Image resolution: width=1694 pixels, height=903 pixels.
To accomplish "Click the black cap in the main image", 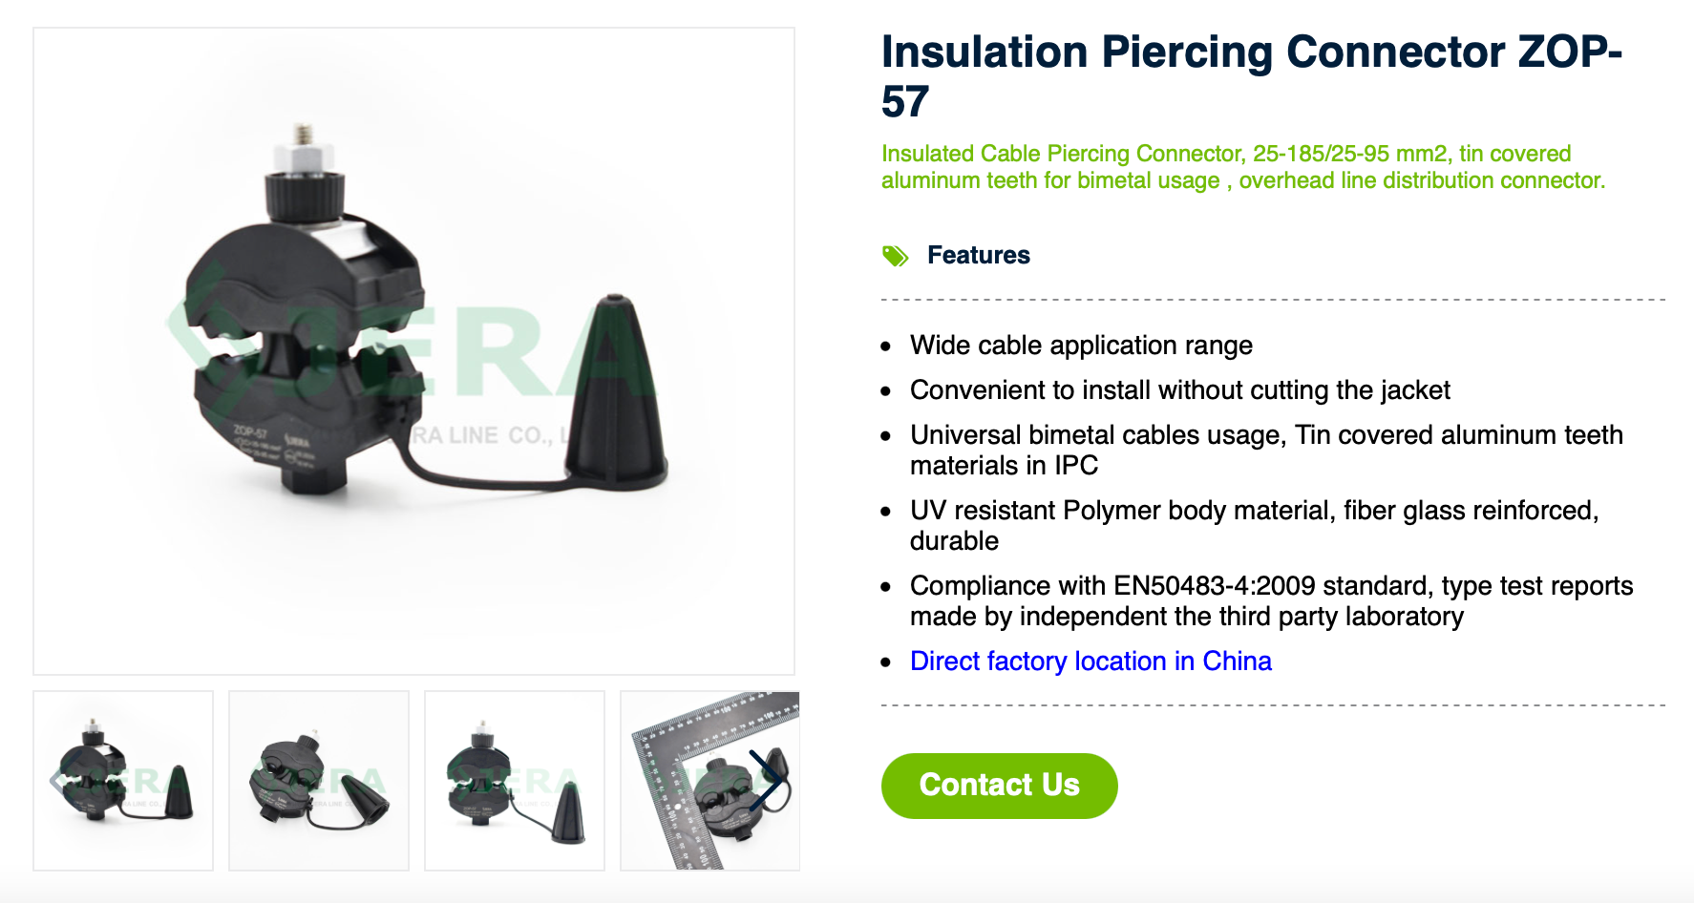I will [614, 391].
